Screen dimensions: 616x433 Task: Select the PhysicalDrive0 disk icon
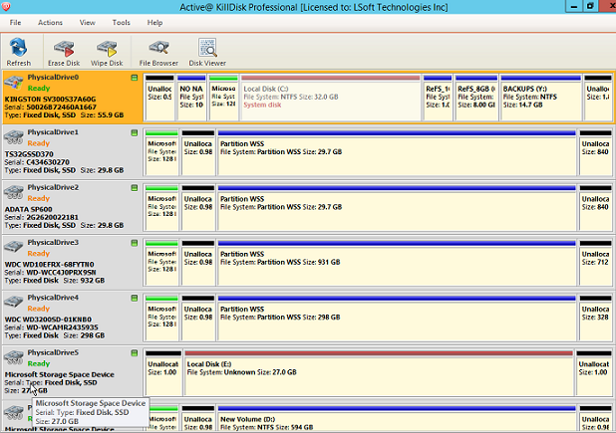(x=14, y=83)
